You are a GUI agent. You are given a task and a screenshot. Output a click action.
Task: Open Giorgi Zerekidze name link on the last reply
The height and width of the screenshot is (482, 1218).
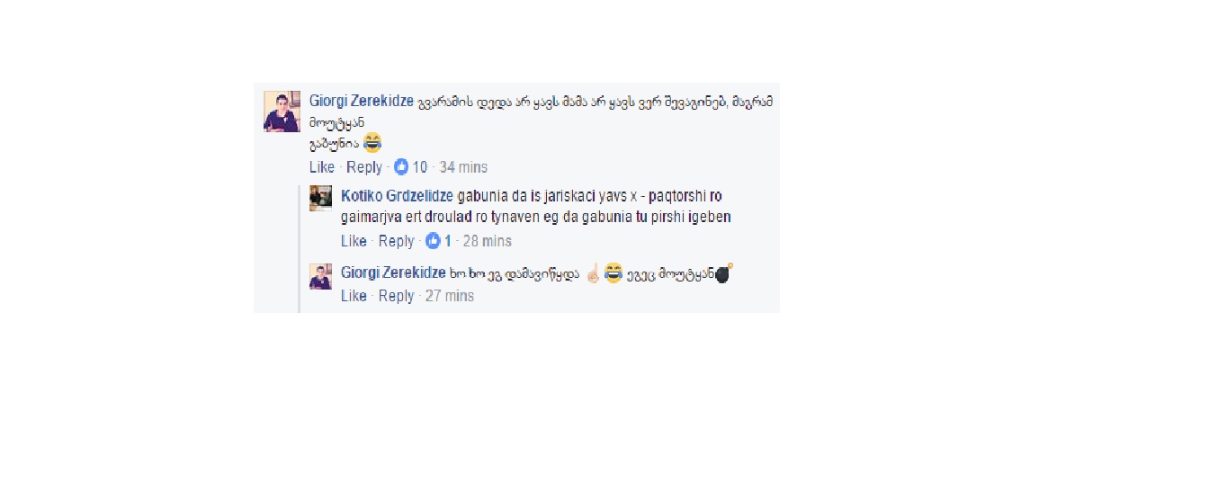pyautogui.click(x=393, y=272)
